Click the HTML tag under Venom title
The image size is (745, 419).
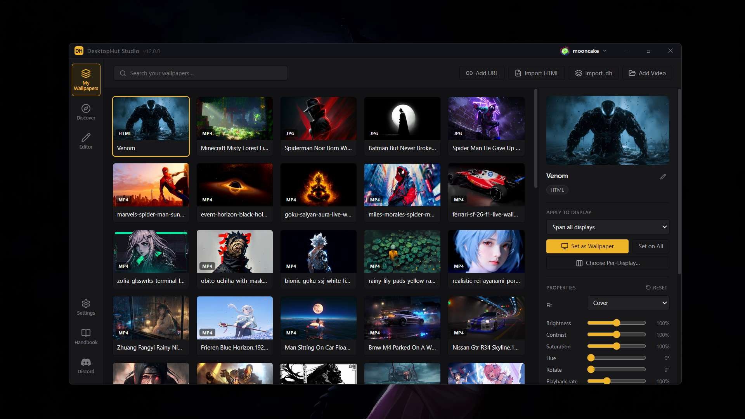pos(557,190)
